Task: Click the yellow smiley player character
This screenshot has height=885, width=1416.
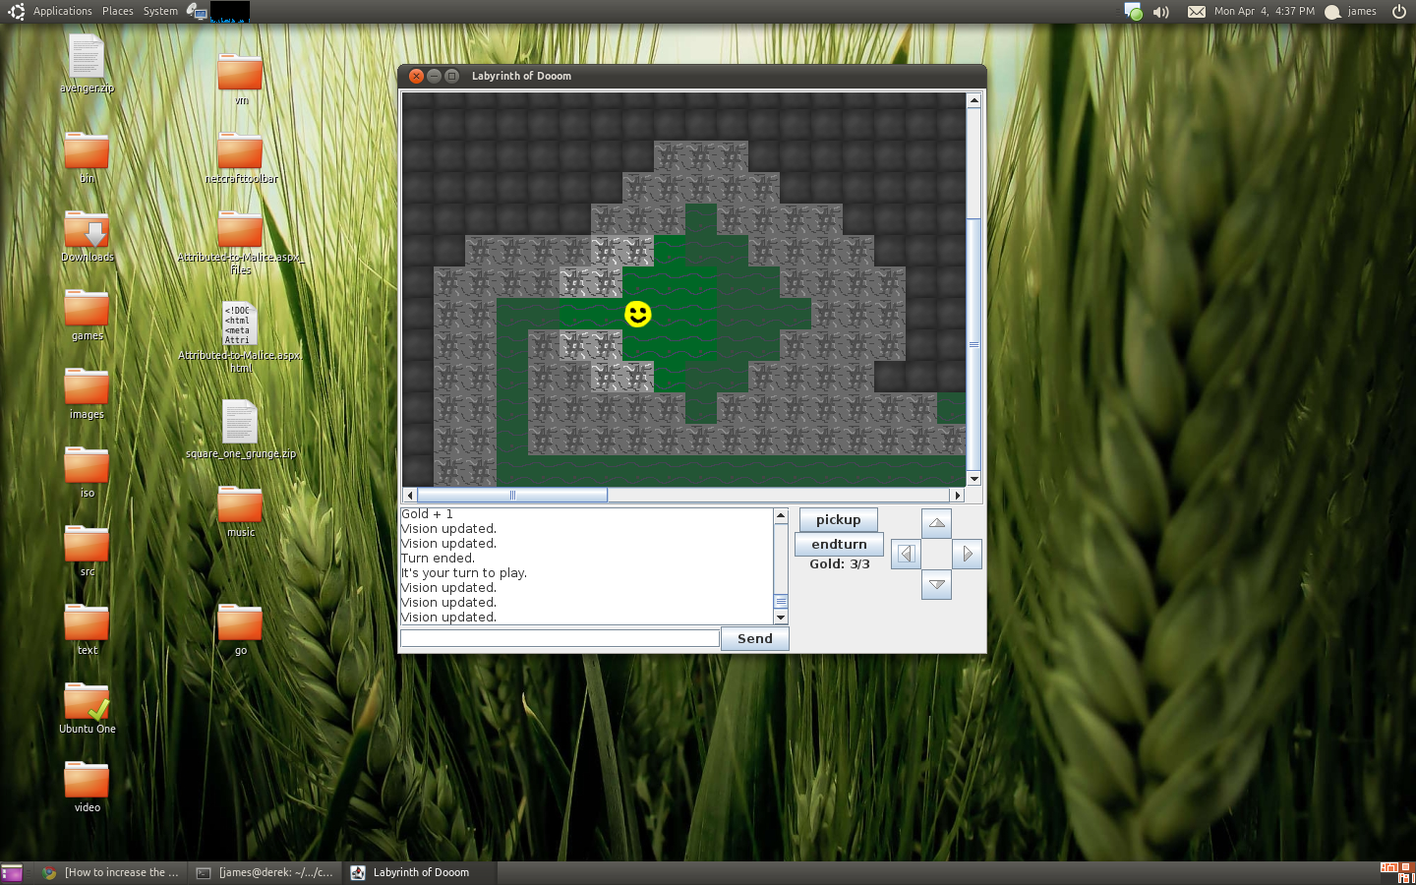Action: coord(638,314)
